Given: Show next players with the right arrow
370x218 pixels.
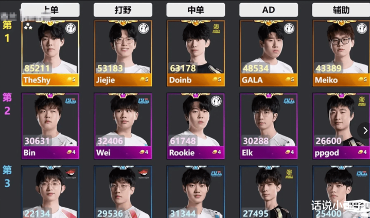Looking at the screenshot, I should [x=365, y=130].
